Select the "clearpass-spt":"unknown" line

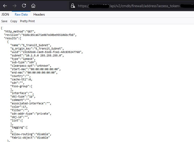[x=31, y=66]
